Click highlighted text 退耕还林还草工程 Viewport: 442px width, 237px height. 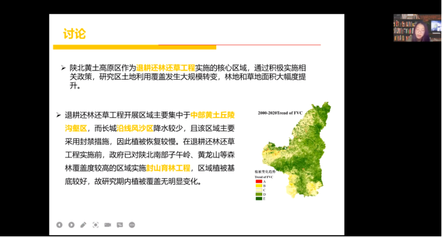click(166, 68)
